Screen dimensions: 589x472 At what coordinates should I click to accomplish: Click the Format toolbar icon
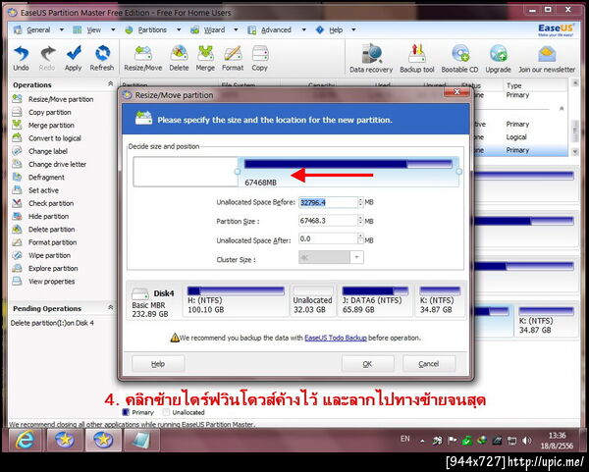point(233,58)
